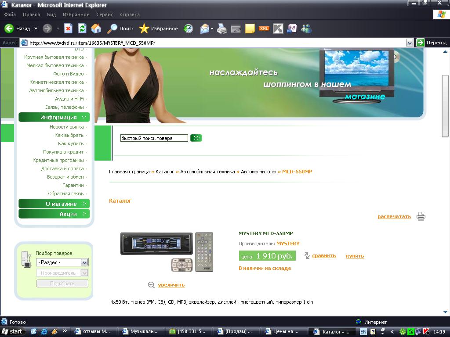
Task: Open the Информация section header
Action: tap(54, 117)
